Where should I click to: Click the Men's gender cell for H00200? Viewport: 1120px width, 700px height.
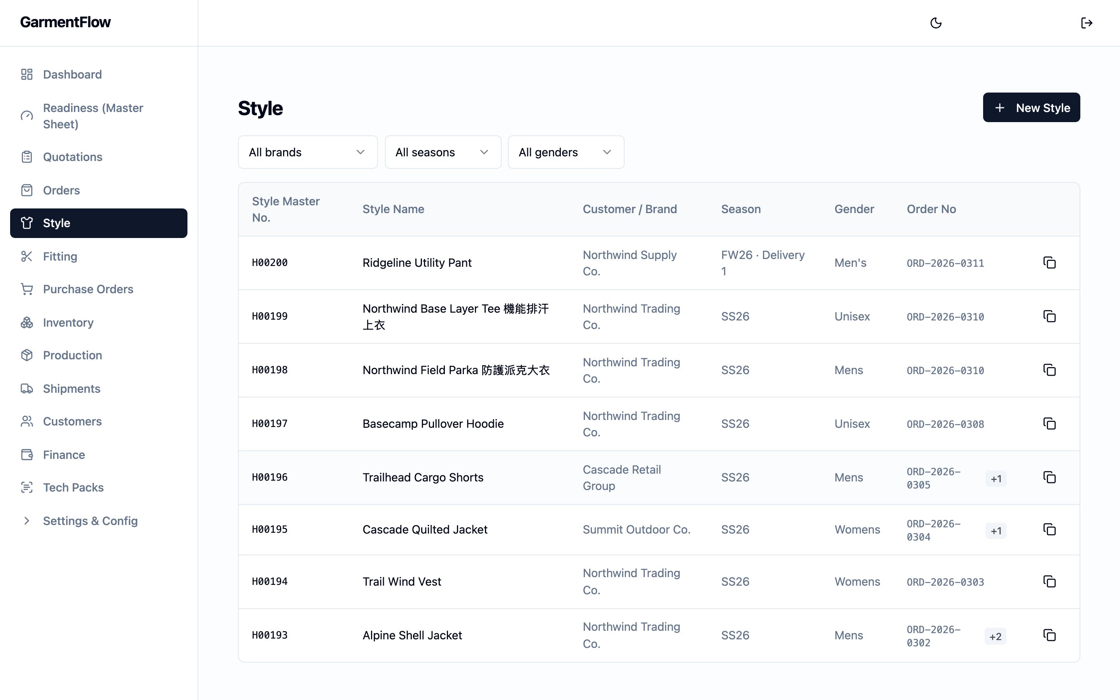(850, 262)
